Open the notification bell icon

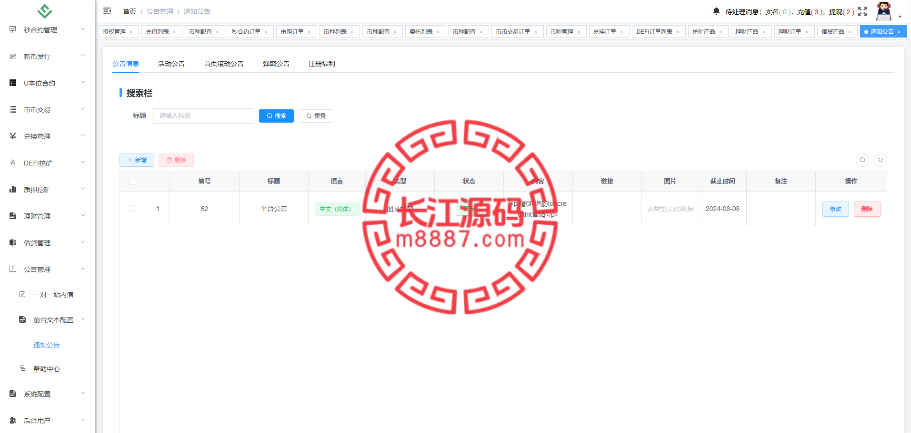pos(716,11)
